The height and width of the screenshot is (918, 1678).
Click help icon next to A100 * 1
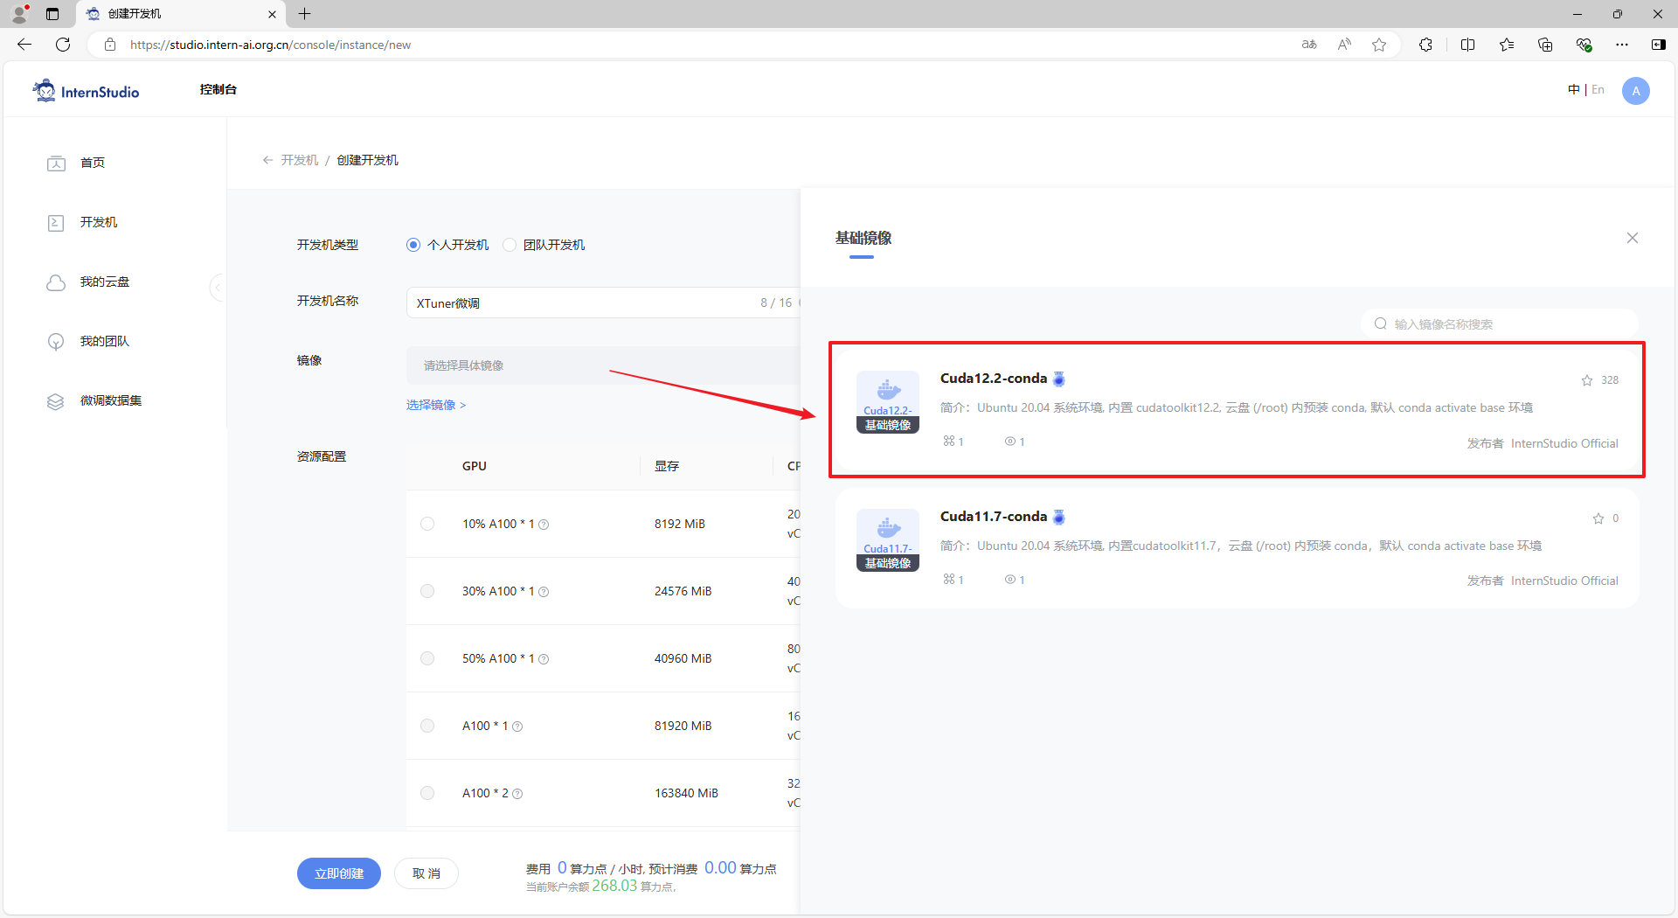coord(517,727)
